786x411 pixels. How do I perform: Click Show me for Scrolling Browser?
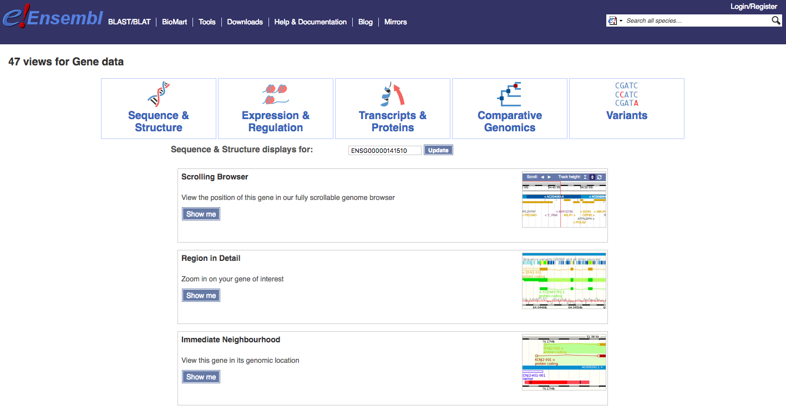point(201,214)
